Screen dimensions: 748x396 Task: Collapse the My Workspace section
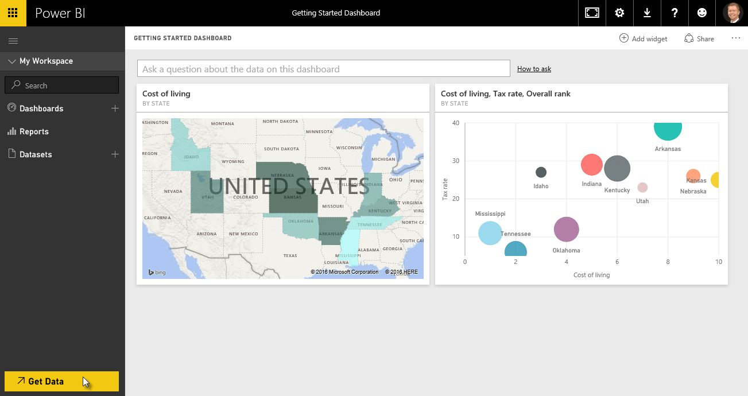(12, 61)
